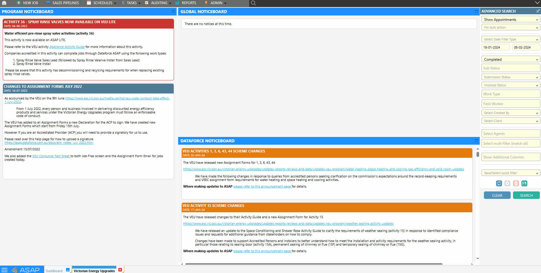541x273 pixels.
Task: Pop out the Global Noticeboard panel
Action: click(476, 12)
